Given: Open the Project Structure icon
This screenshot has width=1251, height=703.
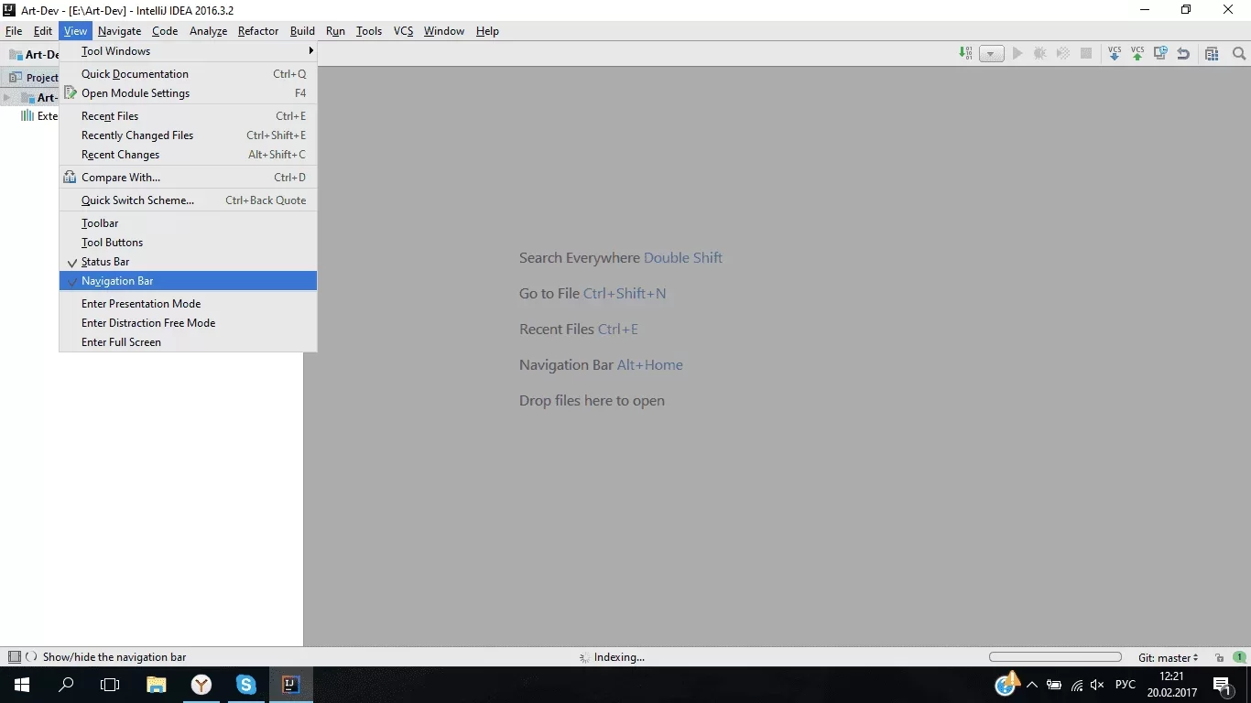Looking at the screenshot, I should pyautogui.click(x=1212, y=54).
